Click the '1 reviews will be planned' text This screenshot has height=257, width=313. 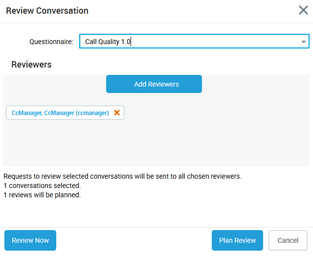[42, 195]
